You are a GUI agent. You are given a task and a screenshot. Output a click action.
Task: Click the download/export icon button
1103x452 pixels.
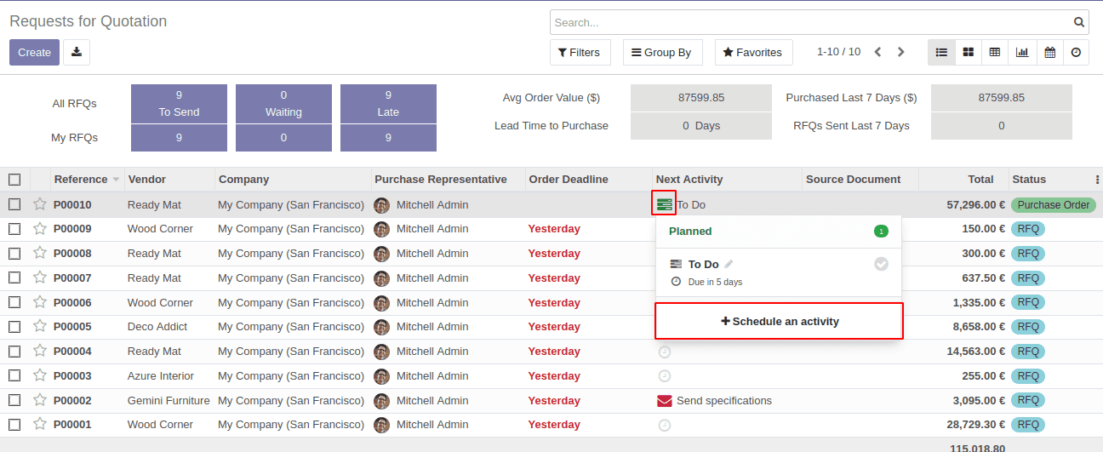click(77, 52)
